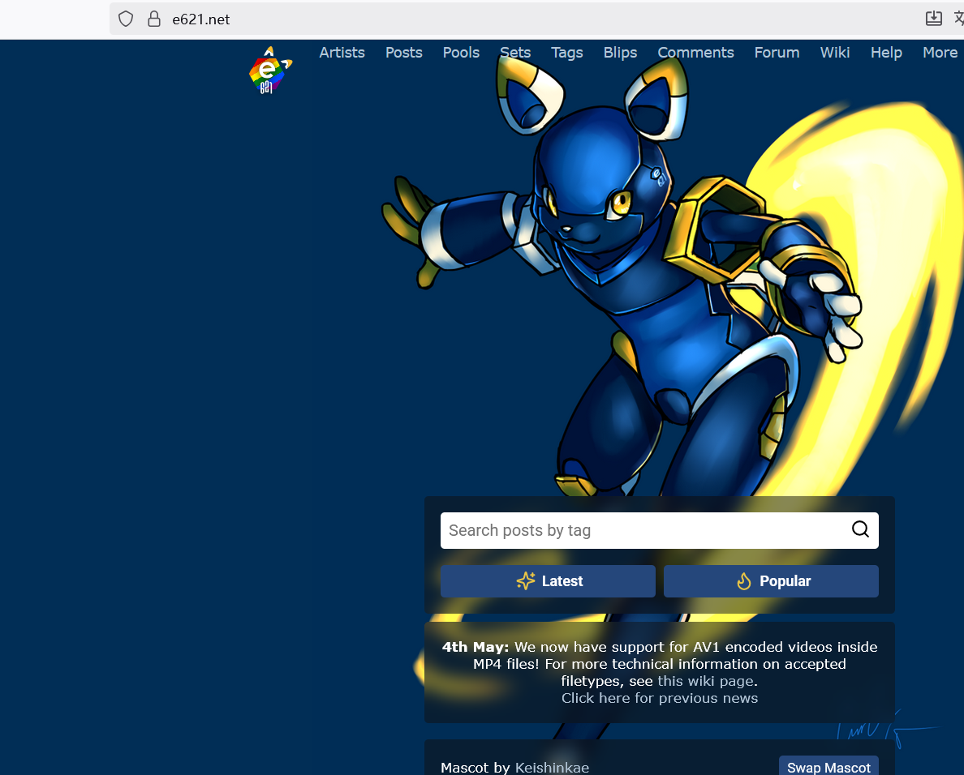Viewport: 964px width, 775px height.
Task: Expand the More navigation menu
Action: (940, 53)
